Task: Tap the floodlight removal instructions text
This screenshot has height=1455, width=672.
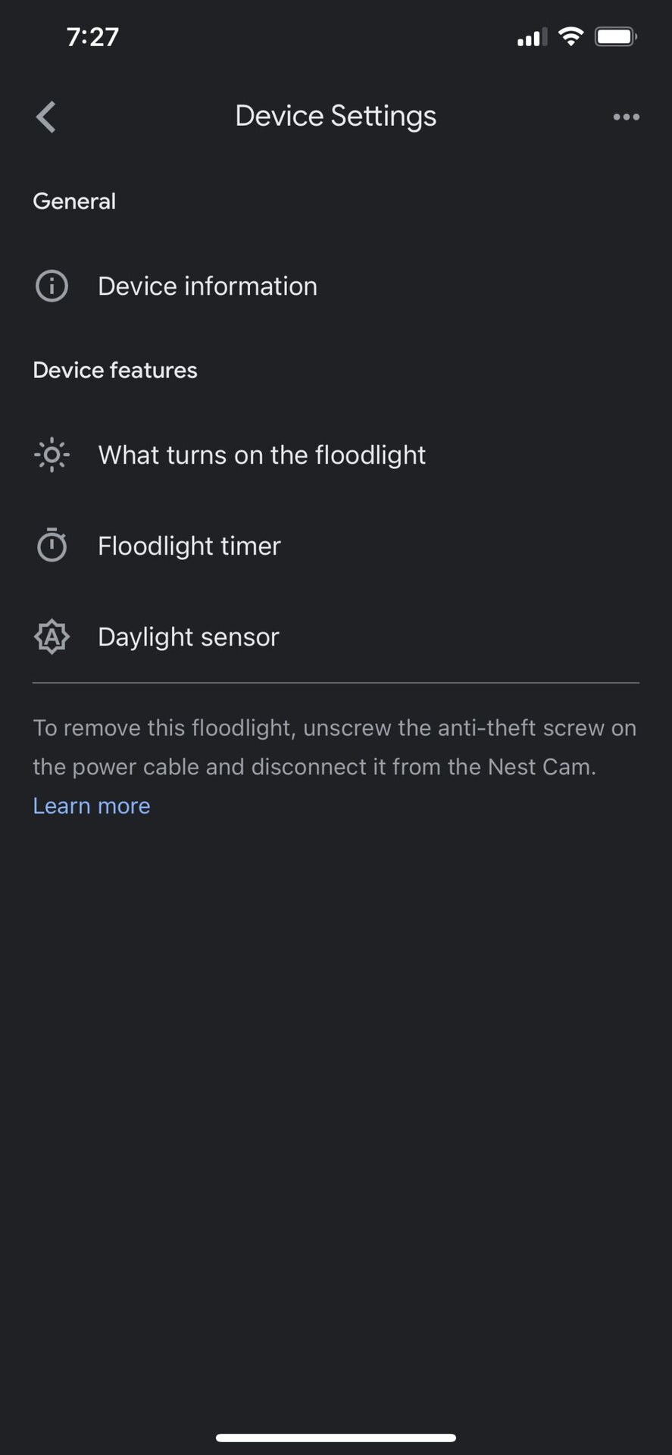Action: 334,747
